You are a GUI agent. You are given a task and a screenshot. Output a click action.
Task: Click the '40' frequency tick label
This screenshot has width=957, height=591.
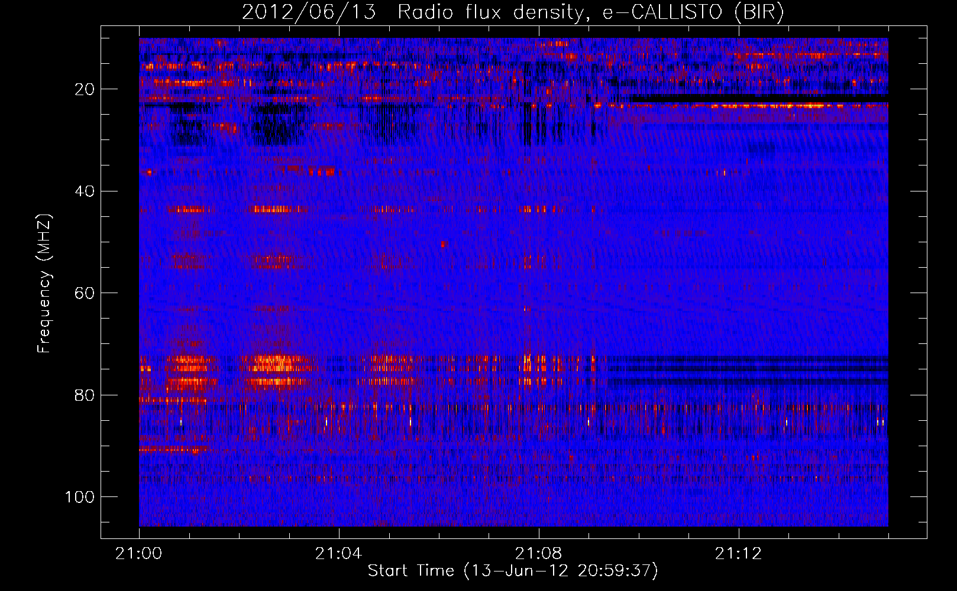85,191
